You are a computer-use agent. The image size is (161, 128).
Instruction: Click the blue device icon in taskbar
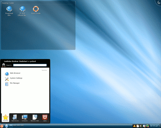pos(6,126)
